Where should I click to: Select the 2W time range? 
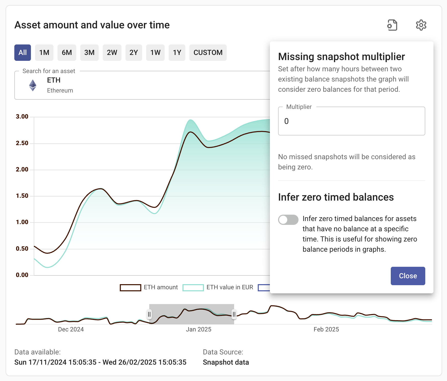click(x=112, y=53)
